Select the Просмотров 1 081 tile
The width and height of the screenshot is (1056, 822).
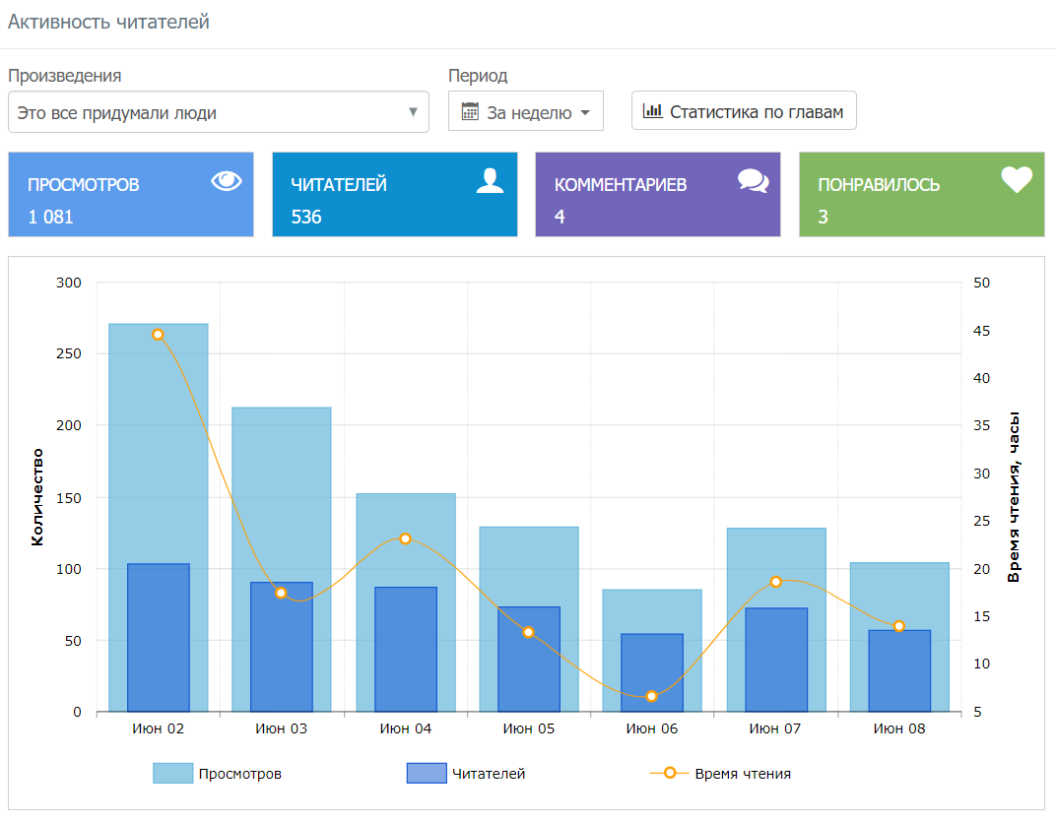click(131, 195)
